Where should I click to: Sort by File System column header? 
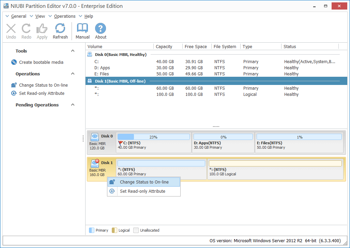[226, 46]
